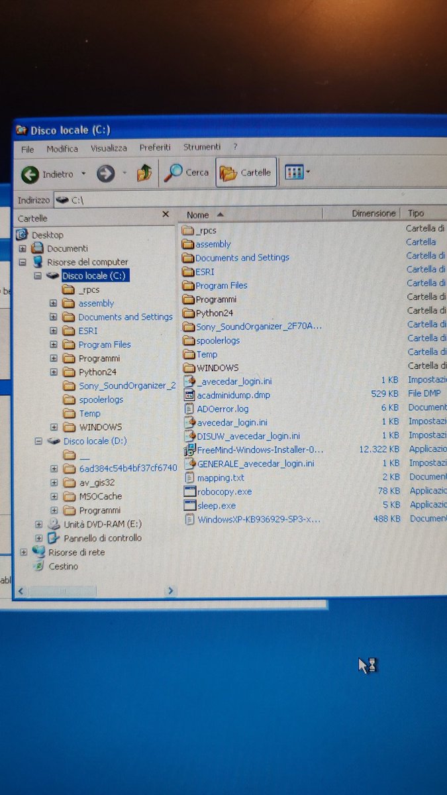Select spoolerlogs folder in the tree

(x=101, y=399)
